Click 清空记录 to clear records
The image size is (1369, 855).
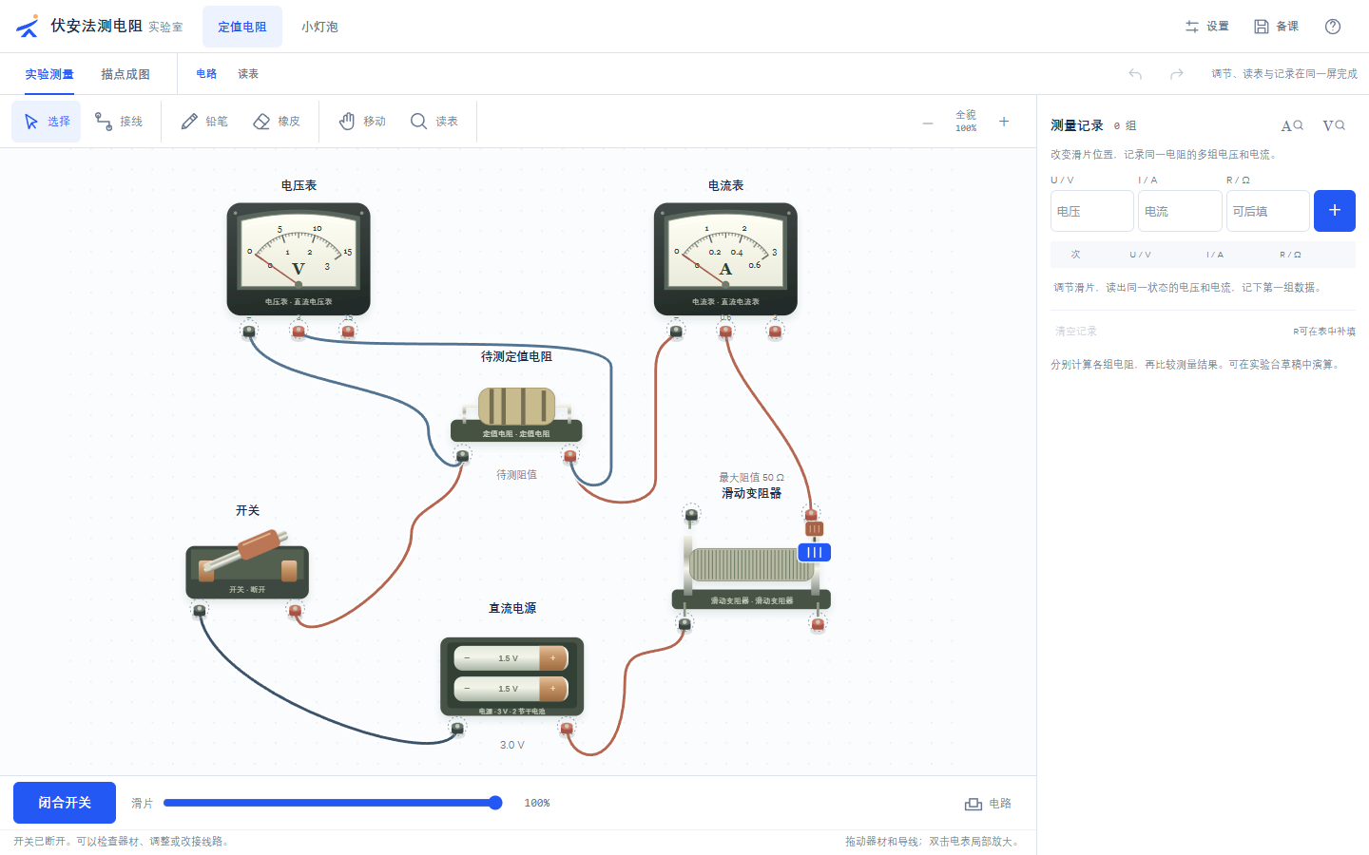pos(1076,332)
